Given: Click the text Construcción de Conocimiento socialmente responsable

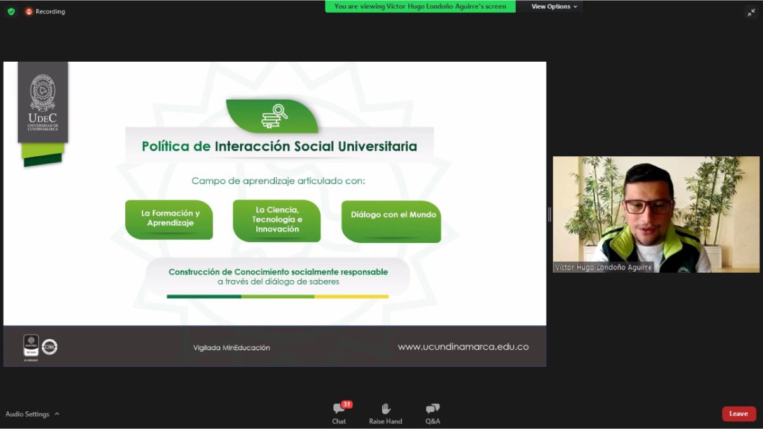Looking at the screenshot, I should tap(278, 271).
